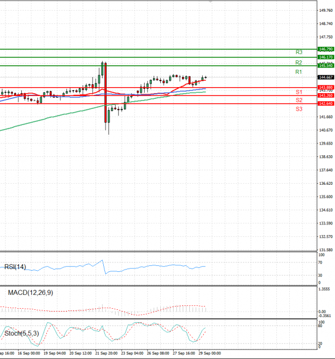Click the 29 Sep 00:00 time label
The image size is (335, 359).
coord(210,353)
